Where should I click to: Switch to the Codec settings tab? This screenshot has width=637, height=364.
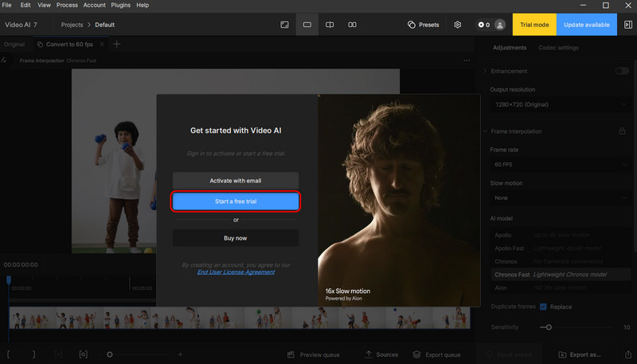tap(558, 48)
